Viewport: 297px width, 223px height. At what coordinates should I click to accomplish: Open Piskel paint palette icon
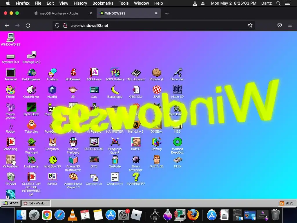[x=11, y=90]
